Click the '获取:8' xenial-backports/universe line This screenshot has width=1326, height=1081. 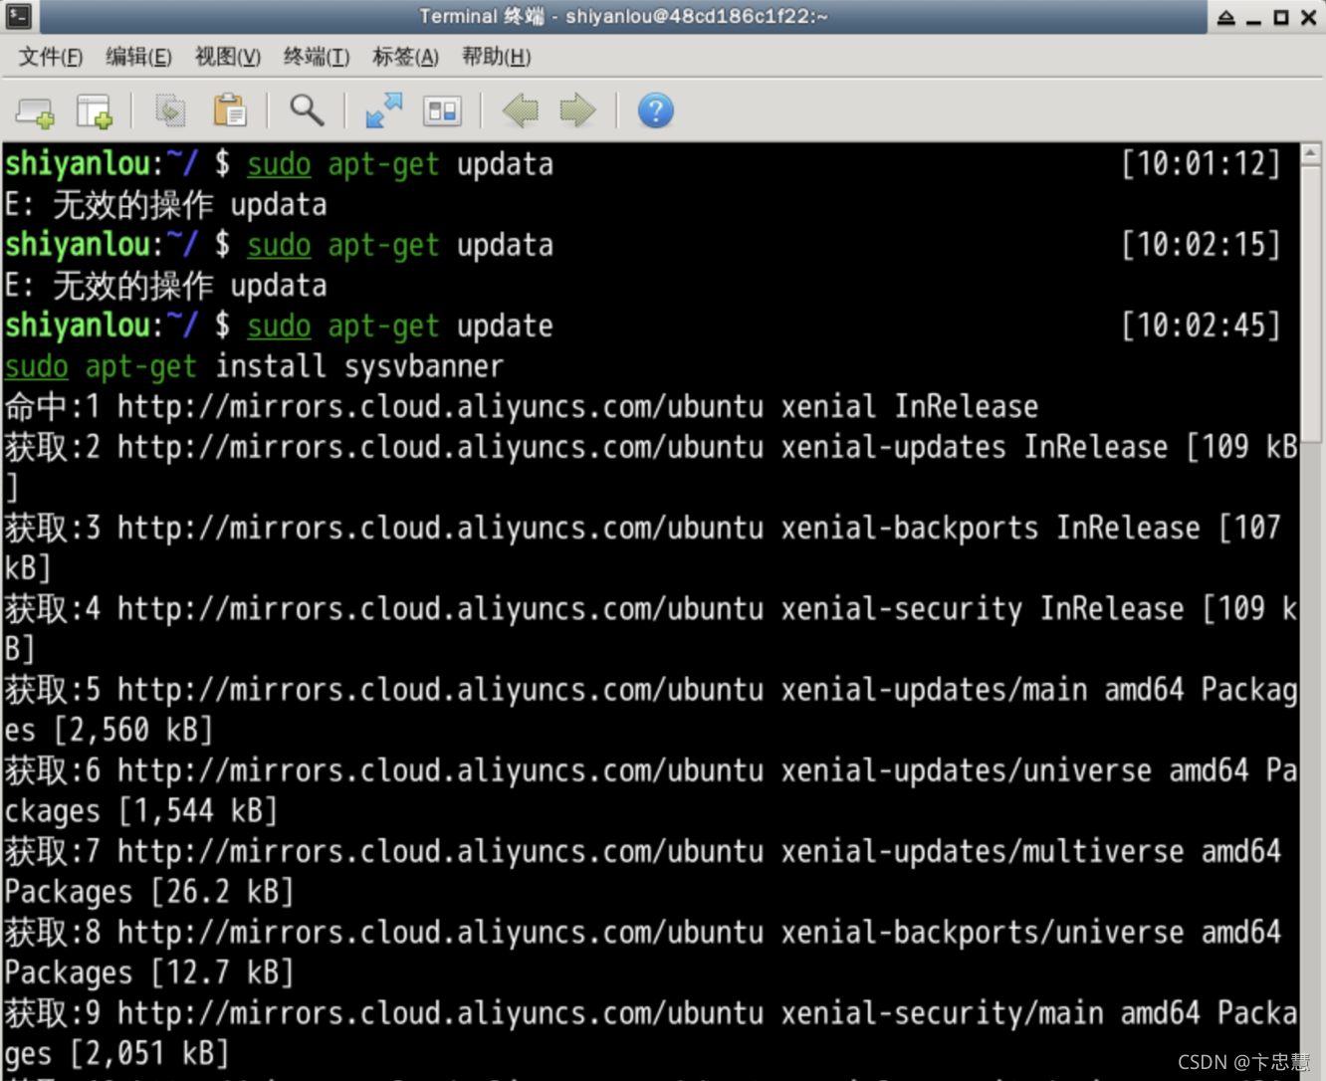(x=643, y=932)
